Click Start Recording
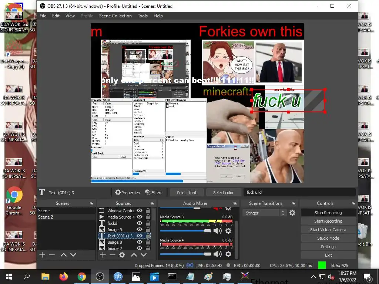This screenshot has width=379, height=284. 328,221
